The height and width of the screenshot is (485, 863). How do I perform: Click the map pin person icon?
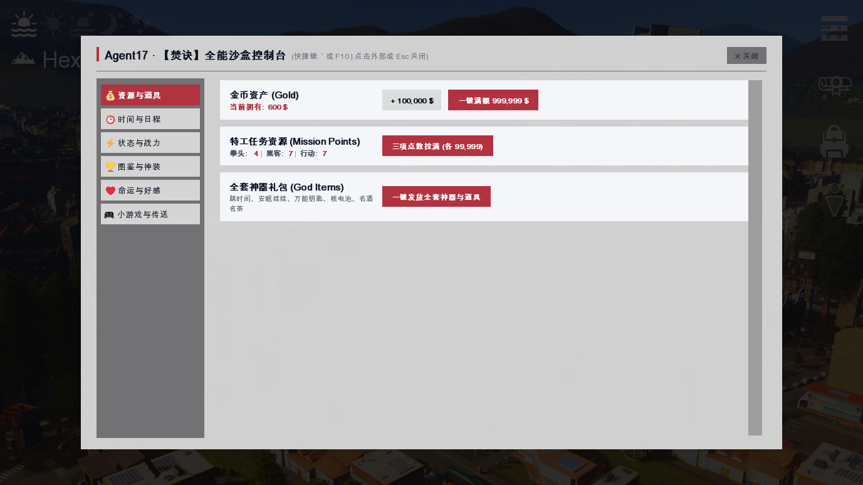[x=834, y=201]
